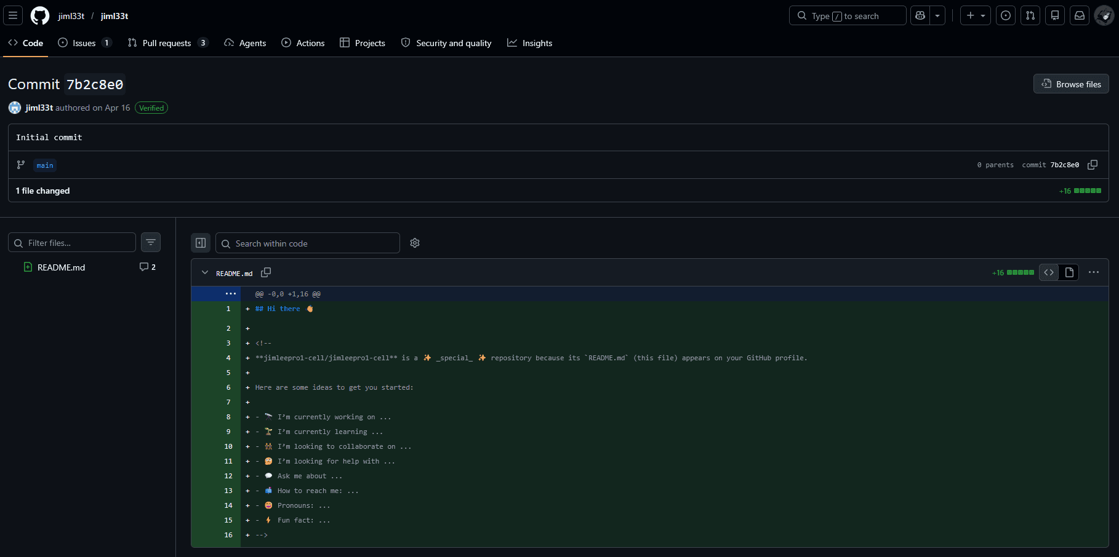Go to the GitHub homepage via the Octocat logo
Image resolution: width=1119 pixels, height=557 pixels.
[40, 15]
